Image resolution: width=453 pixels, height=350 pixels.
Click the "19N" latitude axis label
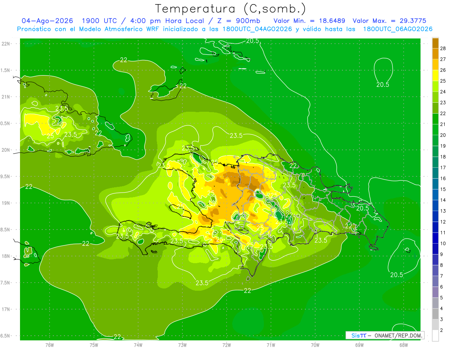[6, 203]
